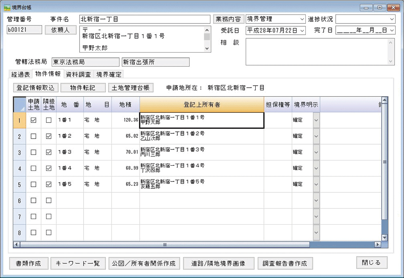404x278 pixels.
Task: Click grid vertical scrollbar up arrow
Action: click(385, 100)
